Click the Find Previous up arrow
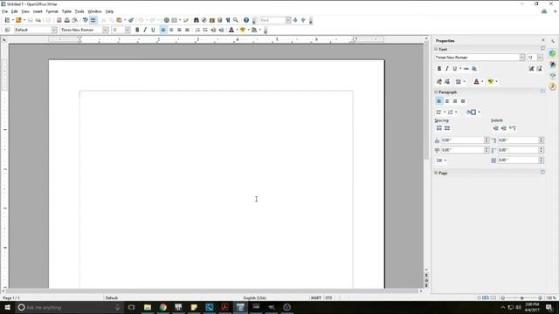The height and width of the screenshot is (314, 559). pos(303,20)
